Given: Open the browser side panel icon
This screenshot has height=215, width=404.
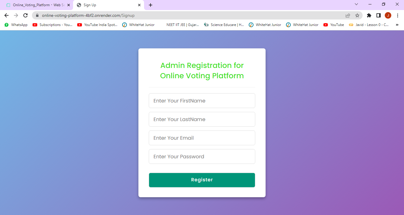Looking at the screenshot, I should click(379, 15).
